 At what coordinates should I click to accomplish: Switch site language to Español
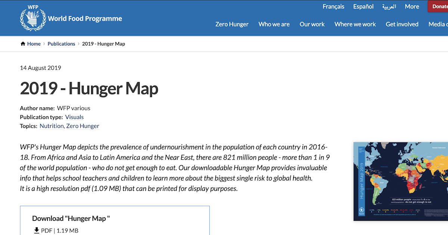click(x=363, y=6)
